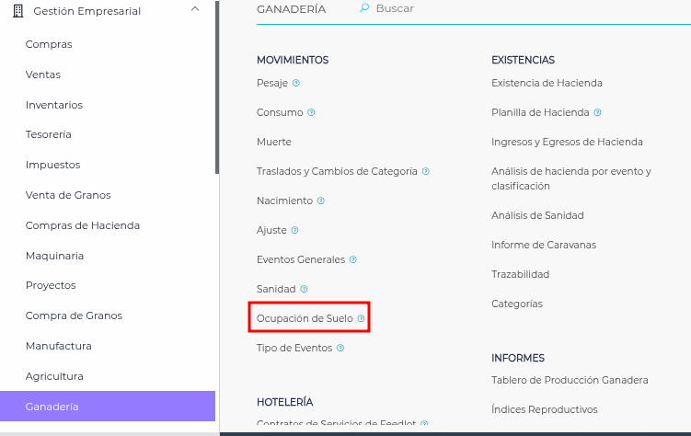Image resolution: width=691 pixels, height=436 pixels.
Task: Click the search magnifier icon
Action: pyautogui.click(x=364, y=8)
